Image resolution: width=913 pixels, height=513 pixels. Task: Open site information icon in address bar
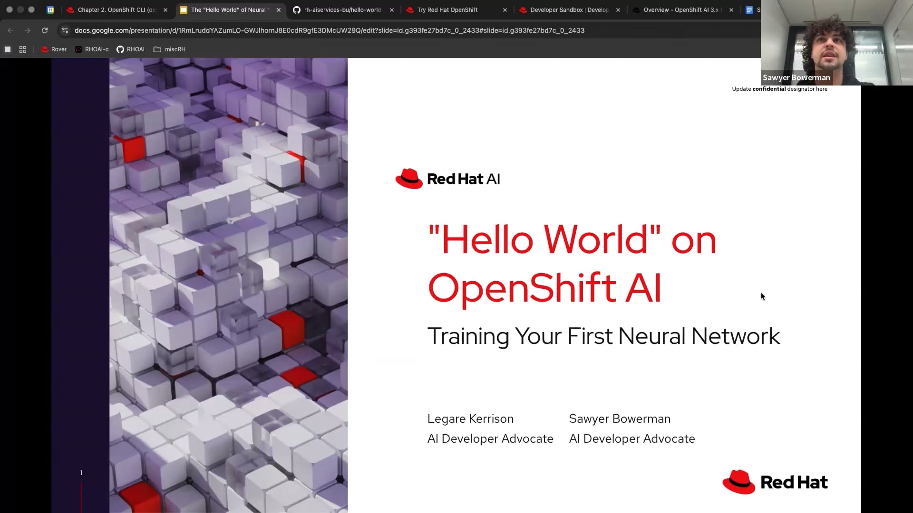click(x=65, y=30)
